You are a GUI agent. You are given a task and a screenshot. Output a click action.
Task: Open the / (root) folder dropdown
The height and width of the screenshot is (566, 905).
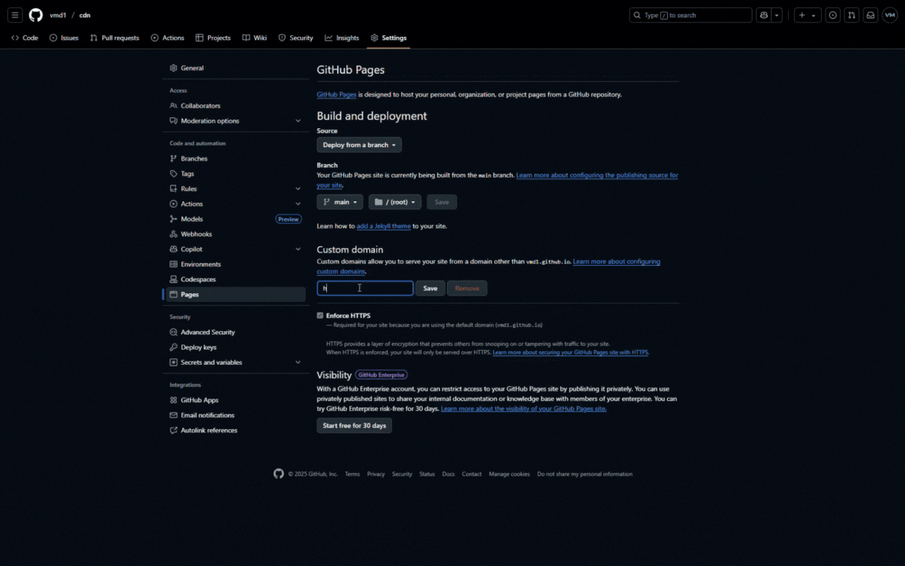[395, 201]
